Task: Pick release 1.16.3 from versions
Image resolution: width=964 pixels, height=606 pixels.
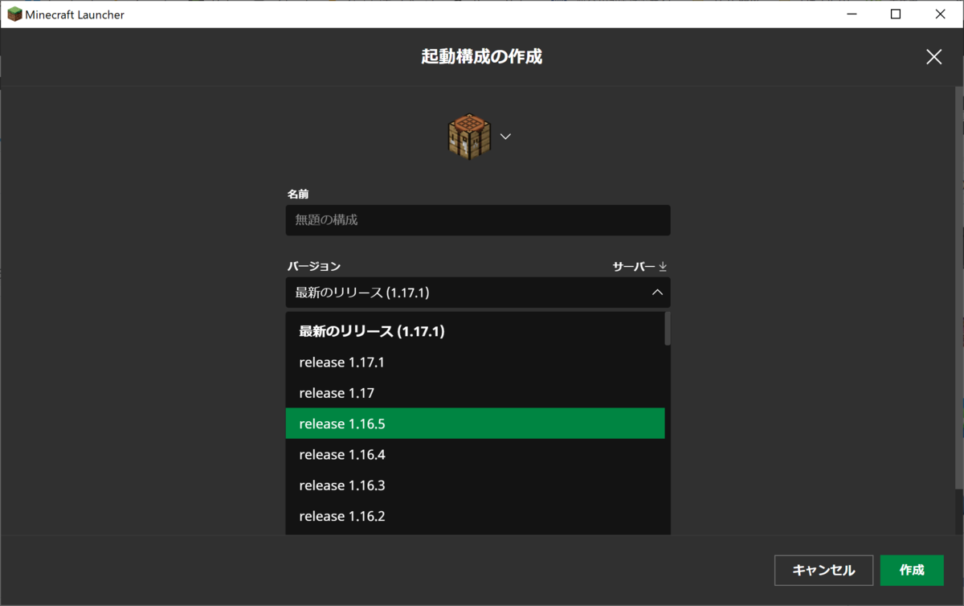Action: (x=475, y=485)
